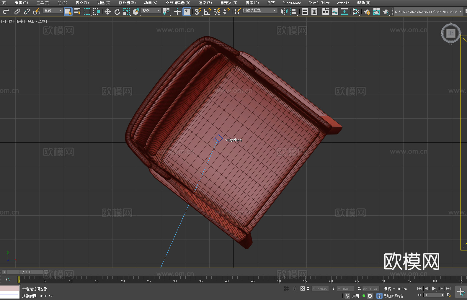Toggle keyboard shortcut override button
This screenshot has width=467, height=300.
(x=187, y=12)
